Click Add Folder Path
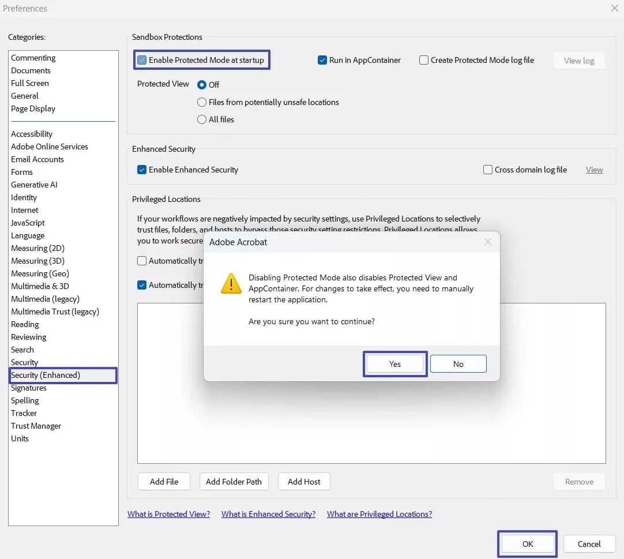Image resolution: width=624 pixels, height=559 pixels. click(x=234, y=481)
